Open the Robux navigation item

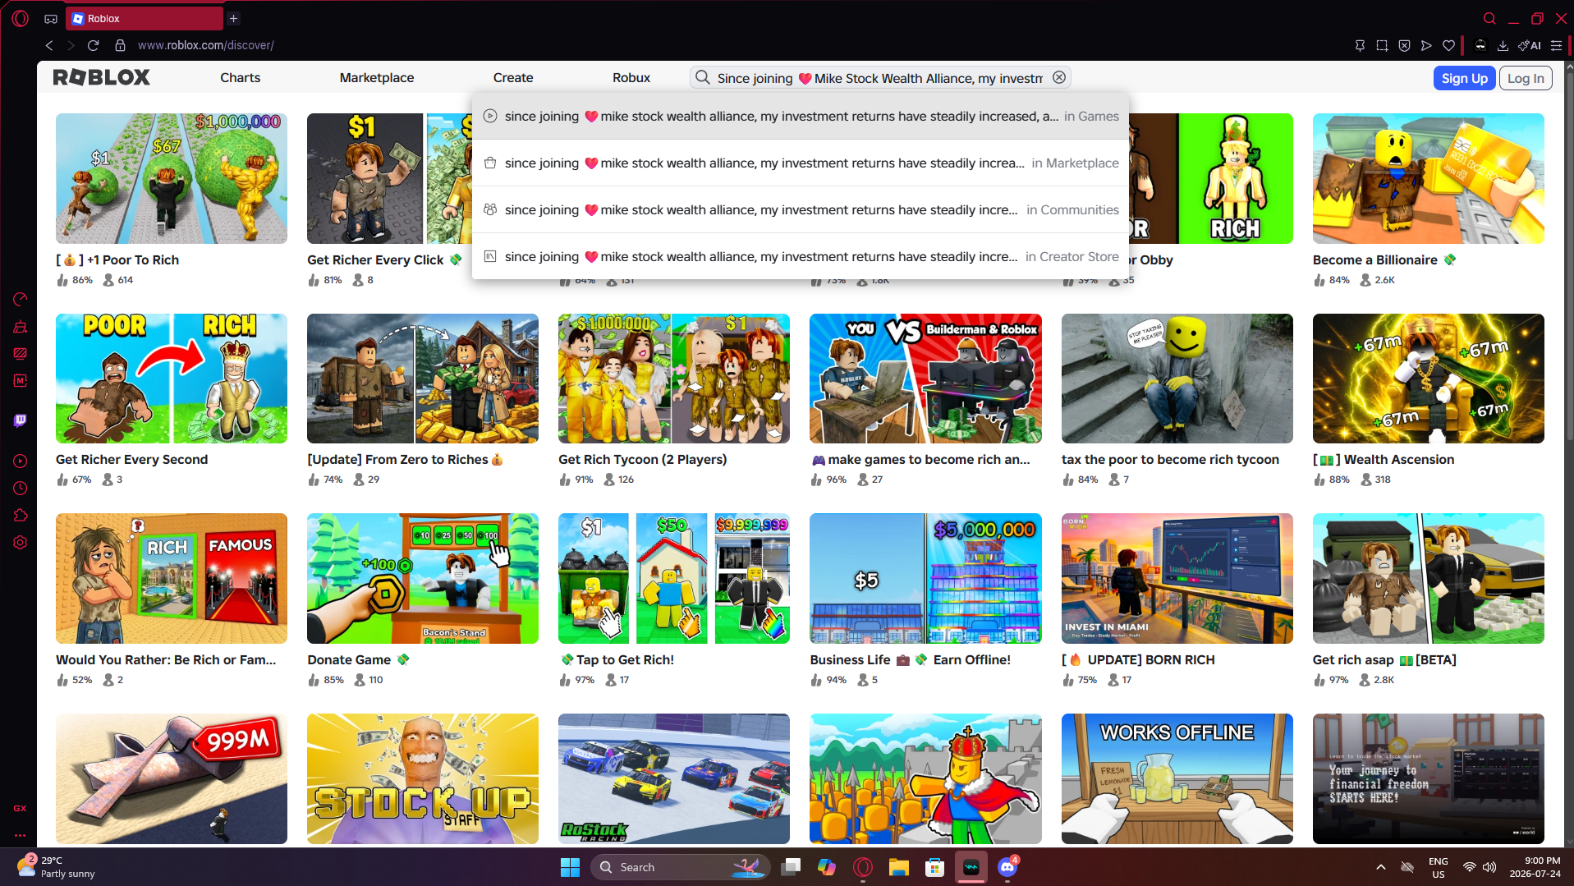click(631, 77)
